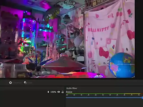Open source filters using the circular icon
This screenshot has height=107, width=143.
tap(25, 83)
